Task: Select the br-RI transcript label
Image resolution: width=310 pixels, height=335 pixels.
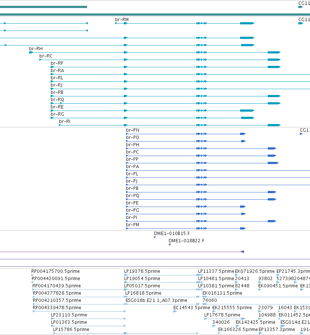Action: tap(64, 121)
